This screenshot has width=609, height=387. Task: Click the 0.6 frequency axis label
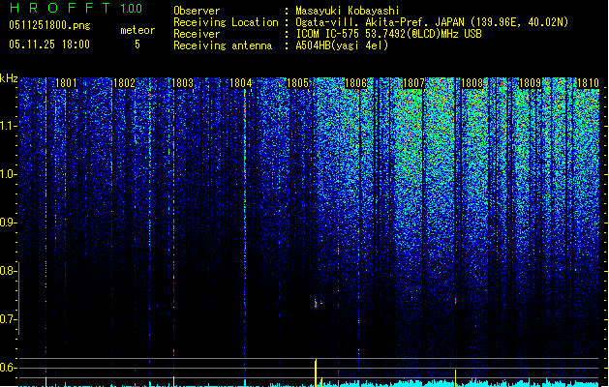(x=9, y=368)
